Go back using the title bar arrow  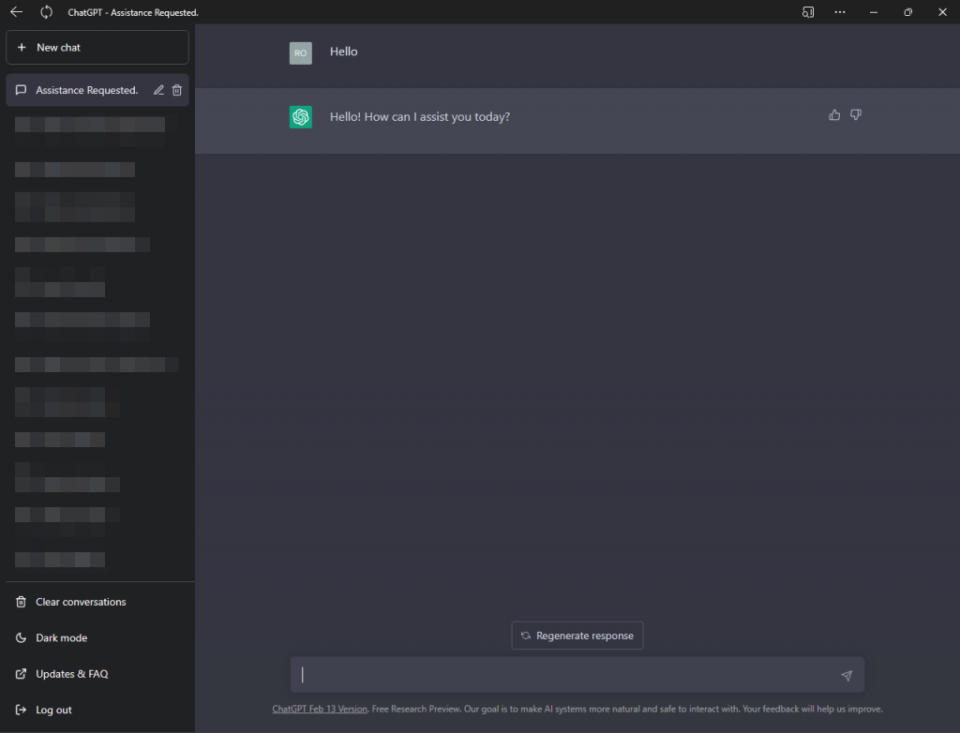coord(17,12)
